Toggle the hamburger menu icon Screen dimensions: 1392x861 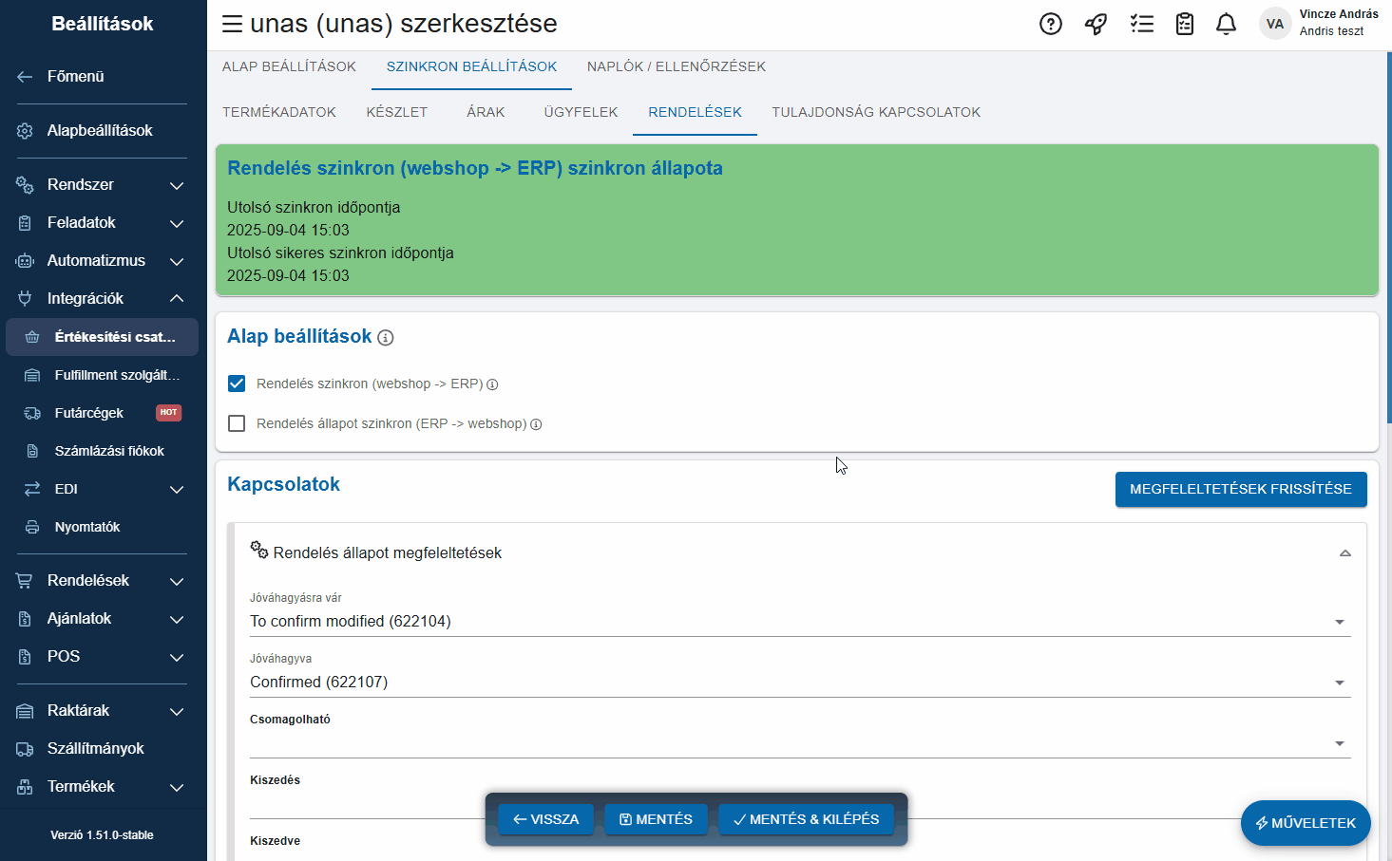pos(232,24)
